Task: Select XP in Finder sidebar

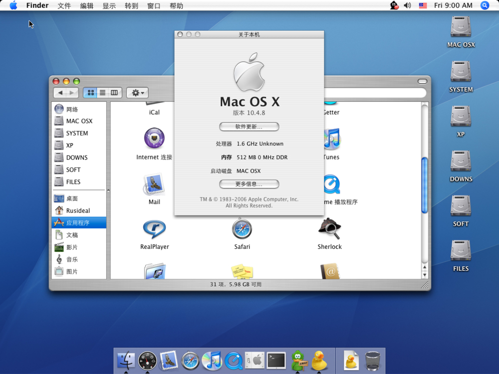Action: 79,145
